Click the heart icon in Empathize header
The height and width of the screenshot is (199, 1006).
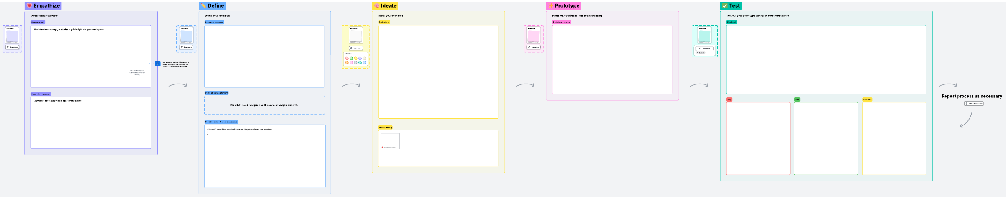(29, 6)
